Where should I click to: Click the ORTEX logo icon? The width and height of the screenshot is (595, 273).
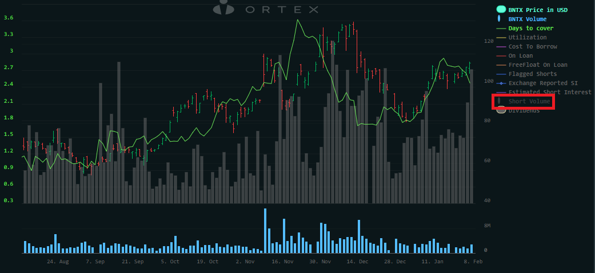coord(224,8)
